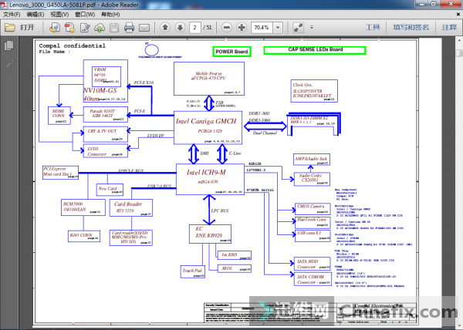This screenshot has height=330, width=463.
Task: Zoom in with the plus button
Action: click(x=242, y=28)
